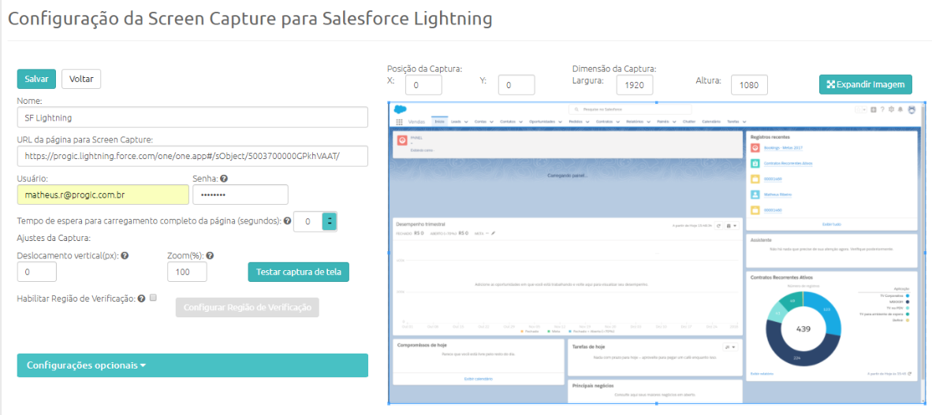Open the Leads tab dropdown chevron in preview
This screenshot has width=932, height=415.
click(466, 122)
